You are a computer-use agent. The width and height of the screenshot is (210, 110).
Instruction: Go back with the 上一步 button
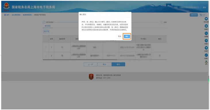[x=90, y=64]
